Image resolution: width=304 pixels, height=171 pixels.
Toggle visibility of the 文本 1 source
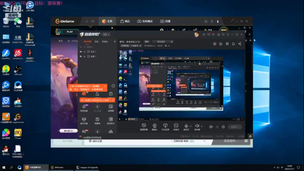(81, 52)
